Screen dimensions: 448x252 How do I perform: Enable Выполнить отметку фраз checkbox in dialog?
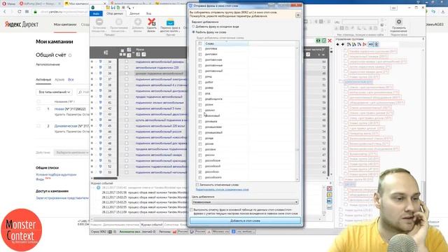191,210
